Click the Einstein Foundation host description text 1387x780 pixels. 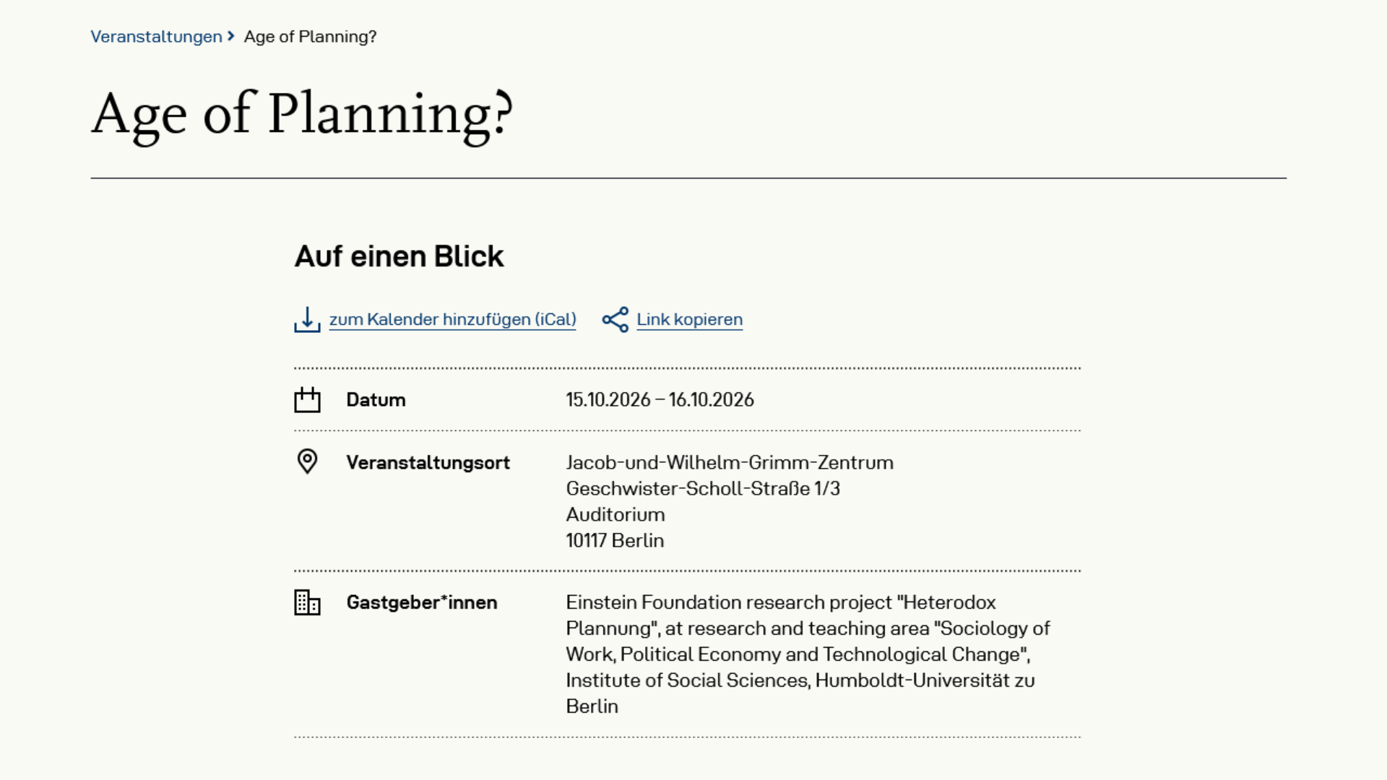tap(808, 654)
